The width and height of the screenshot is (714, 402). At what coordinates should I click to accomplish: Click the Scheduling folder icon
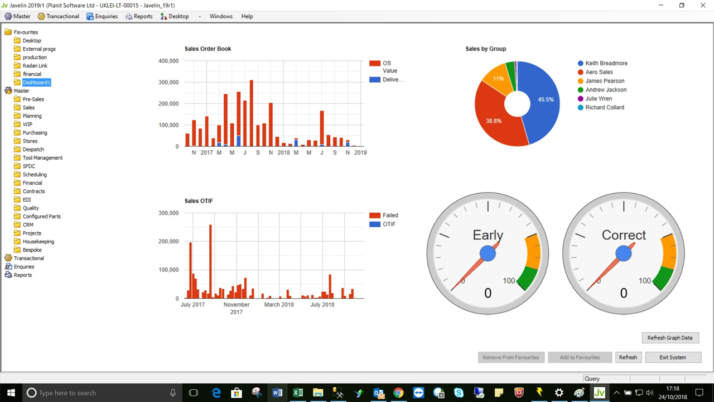17,174
